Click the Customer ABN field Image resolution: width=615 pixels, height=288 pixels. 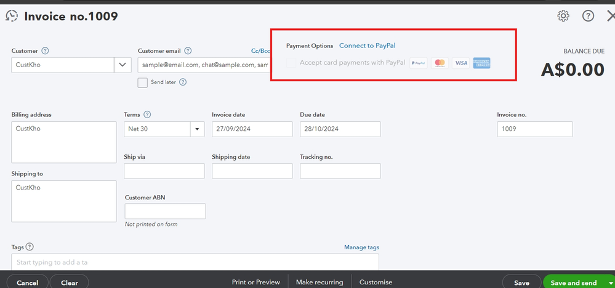(165, 211)
